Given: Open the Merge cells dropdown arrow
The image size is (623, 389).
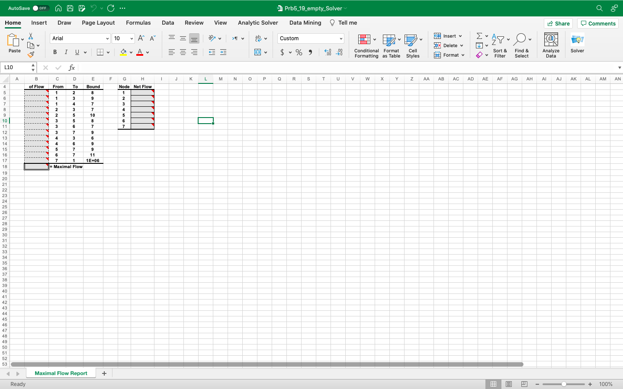Looking at the screenshot, I should 266,52.
